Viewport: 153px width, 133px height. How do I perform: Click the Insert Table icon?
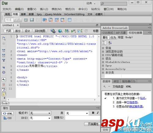coord(69,20)
